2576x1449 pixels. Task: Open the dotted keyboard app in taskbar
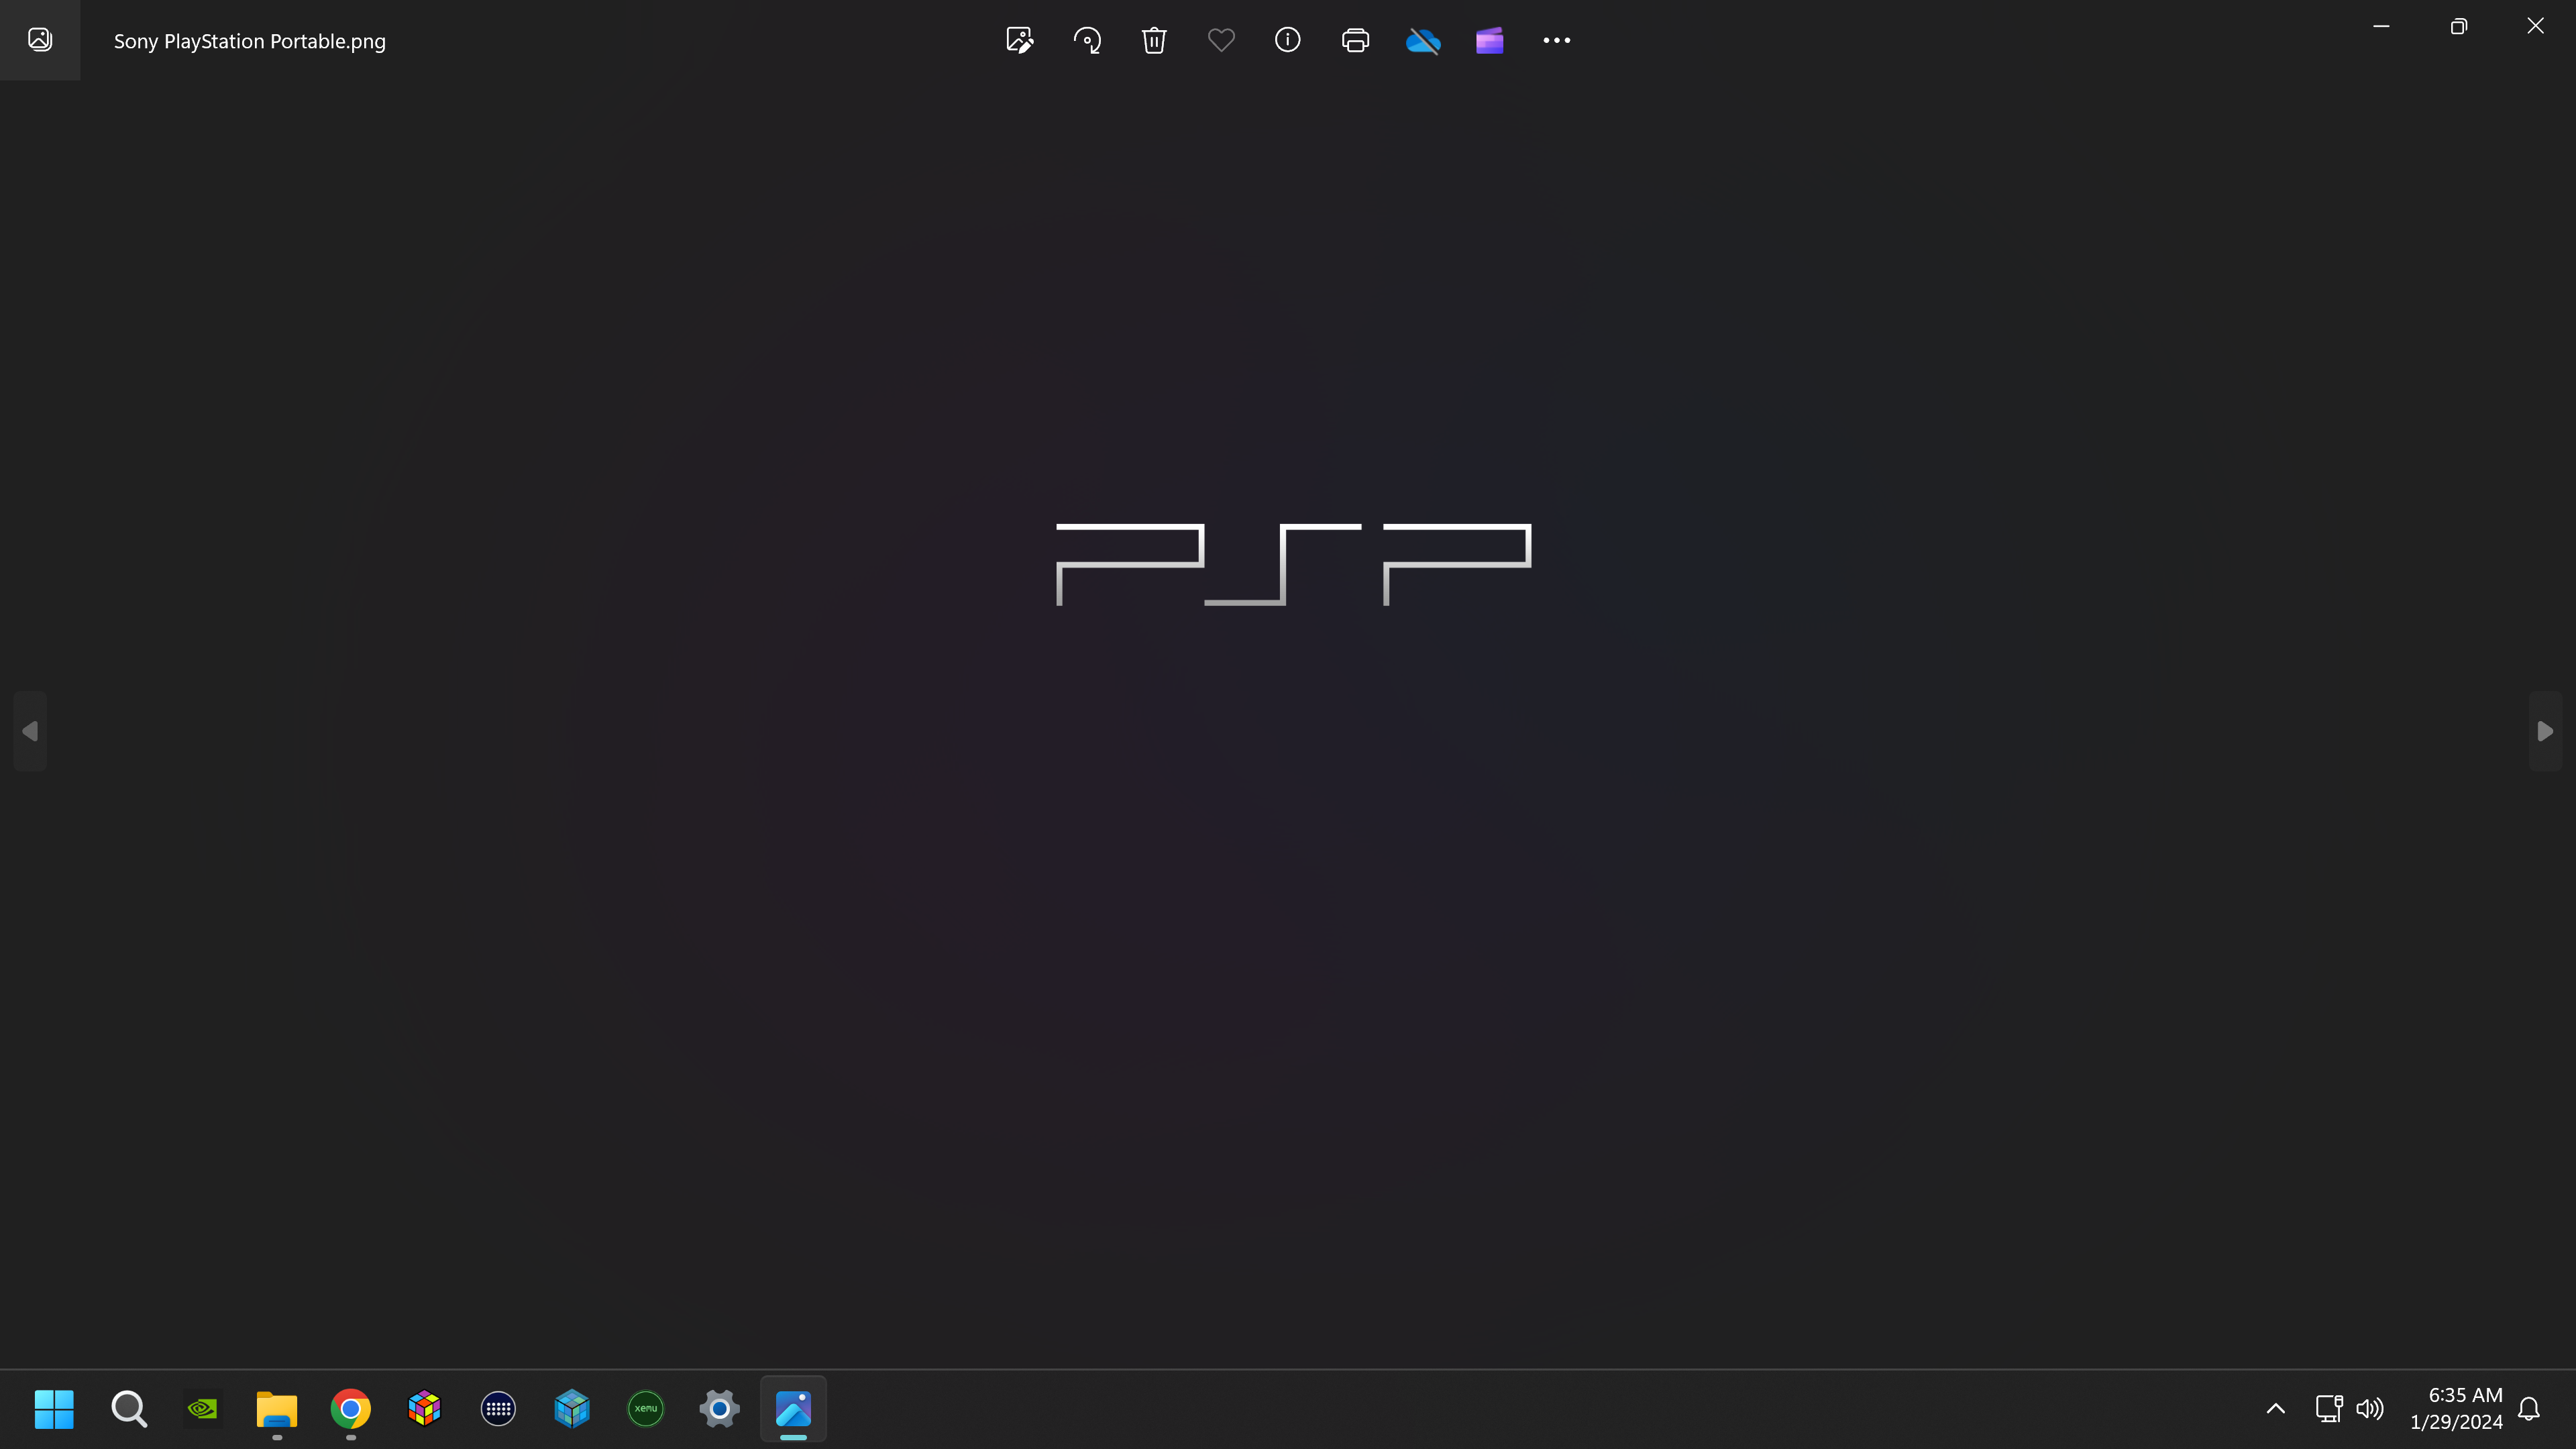498,1409
